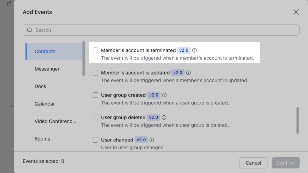Click v2.0 badge on account terminated event
The height and width of the screenshot is (173, 308).
click(x=184, y=50)
